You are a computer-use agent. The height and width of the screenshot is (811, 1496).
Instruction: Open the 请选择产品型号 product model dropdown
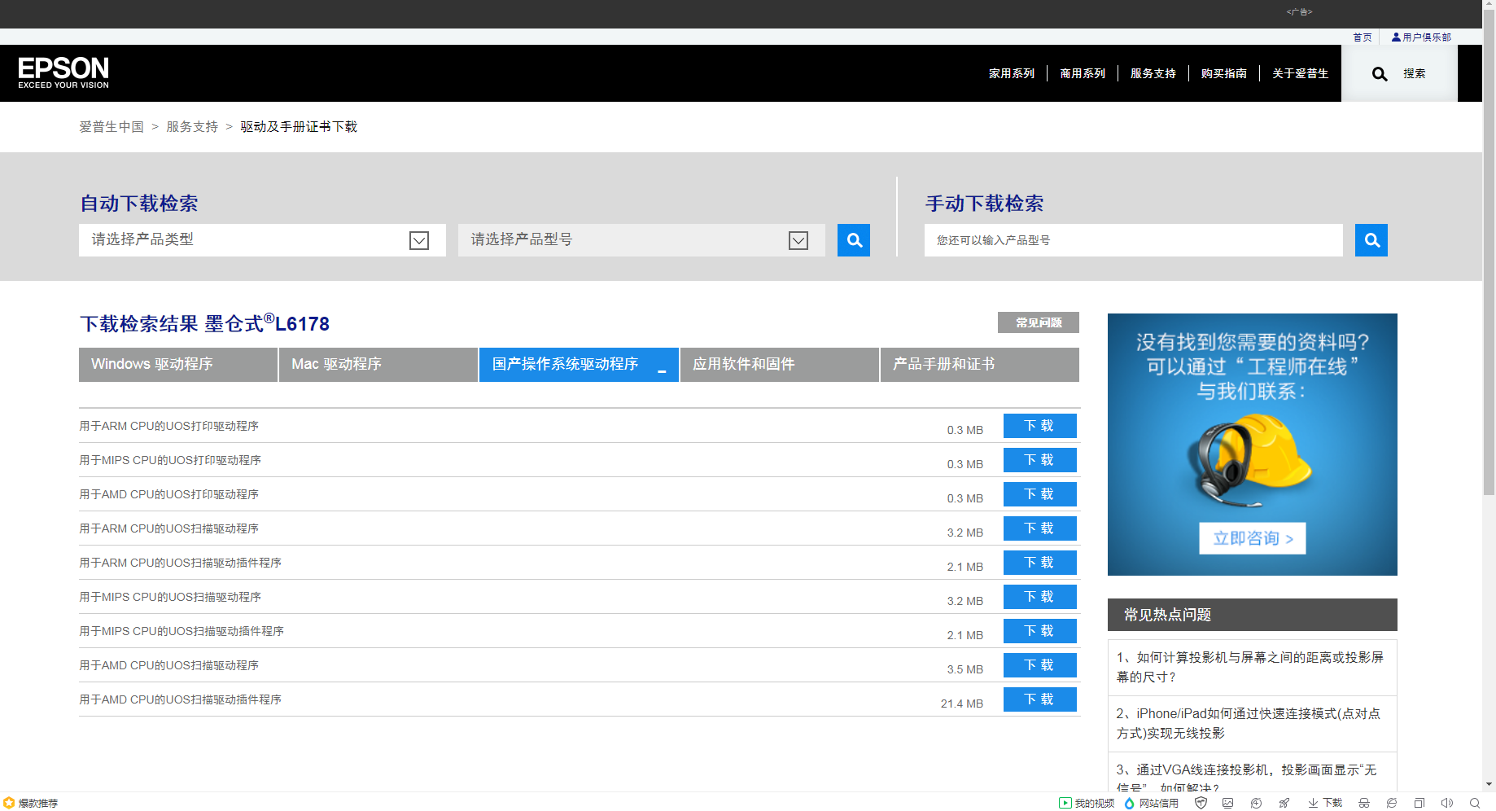pos(641,240)
